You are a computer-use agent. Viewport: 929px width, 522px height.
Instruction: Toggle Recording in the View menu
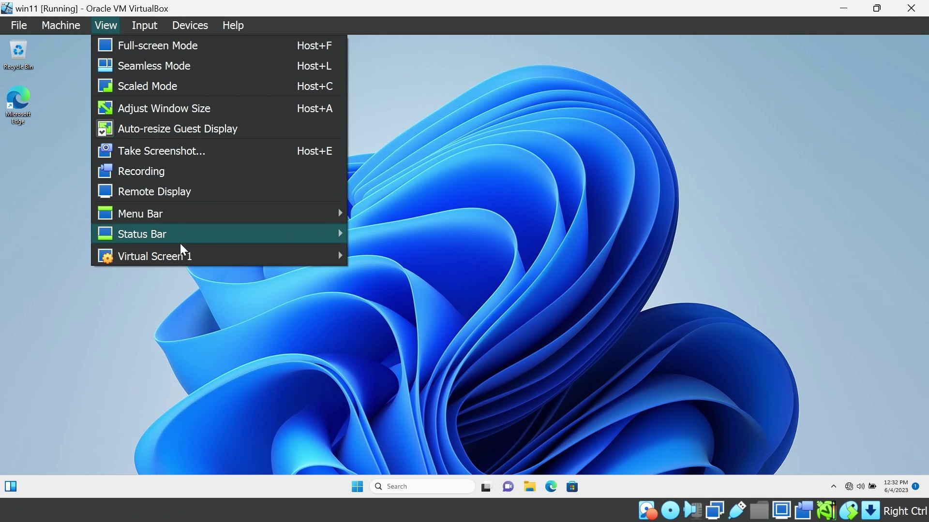141,171
